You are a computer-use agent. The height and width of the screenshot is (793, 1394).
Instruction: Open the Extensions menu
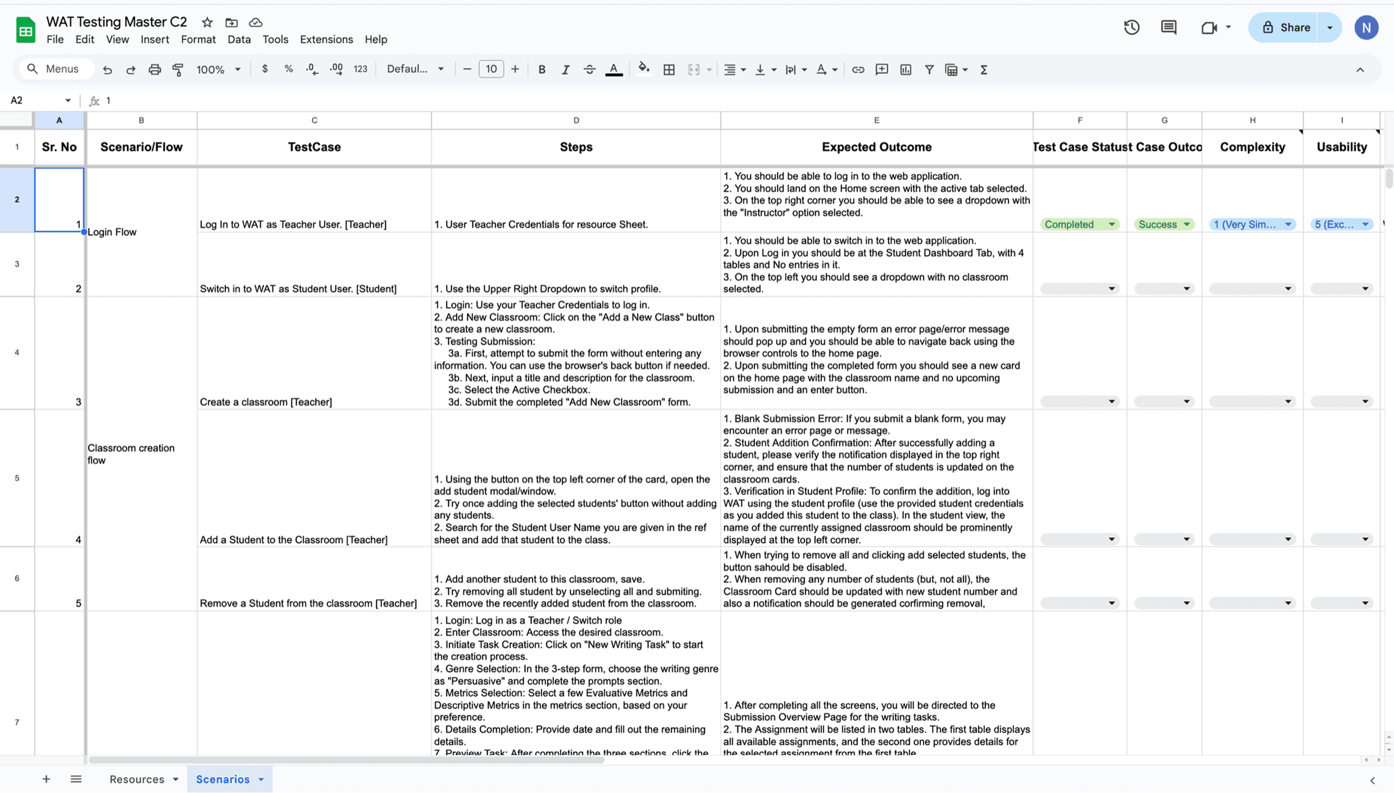coord(326,39)
